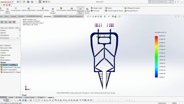Viewport: 184px width, 104px height.
Task: Click Include Image for Report
Action: 114,11
